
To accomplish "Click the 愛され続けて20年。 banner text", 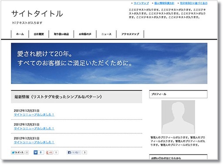I will click(x=45, y=54).
